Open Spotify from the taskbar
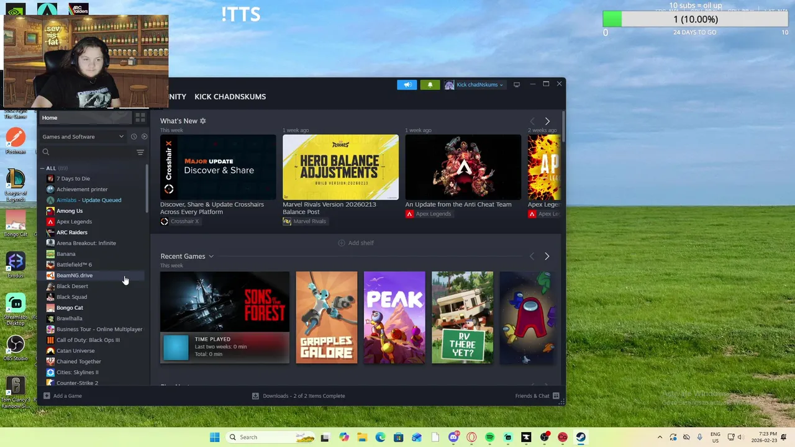The image size is (795, 447). pyautogui.click(x=489, y=437)
